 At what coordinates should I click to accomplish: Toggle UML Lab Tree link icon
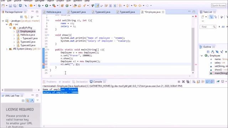27,100
